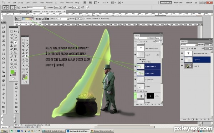Switch to the PAINTING workspace
Image resolution: width=214 pixels, height=133 pixels.
[x=178, y=2]
